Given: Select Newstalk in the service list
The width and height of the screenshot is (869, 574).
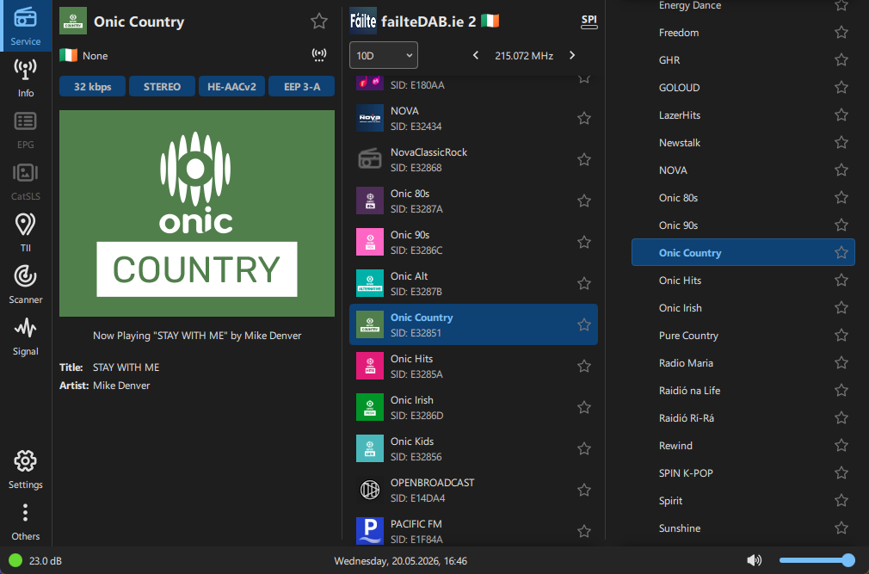Looking at the screenshot, I should point(743,142).
